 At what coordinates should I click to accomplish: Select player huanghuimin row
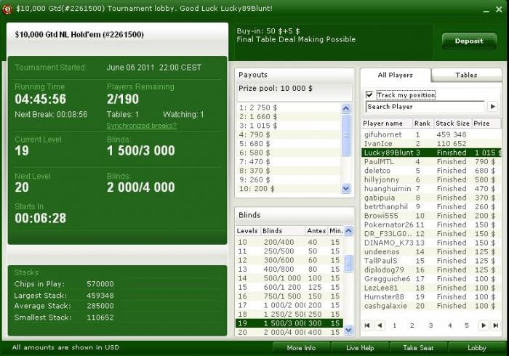point(431,189)
